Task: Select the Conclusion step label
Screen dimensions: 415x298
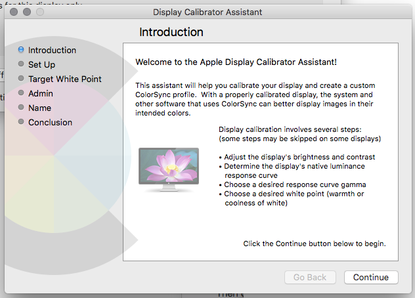Action: 51,122
